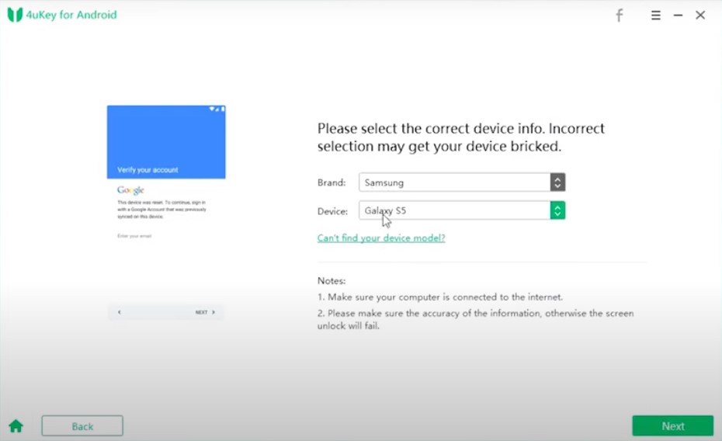Click the green home icon
This screenshot has height=441, width=722.
tap(16, 425)
